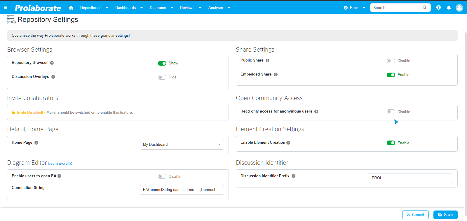Open the help question mark icon
Viewport: 467px width, 221px height.
pyautogui.click(x=438, y=8)
